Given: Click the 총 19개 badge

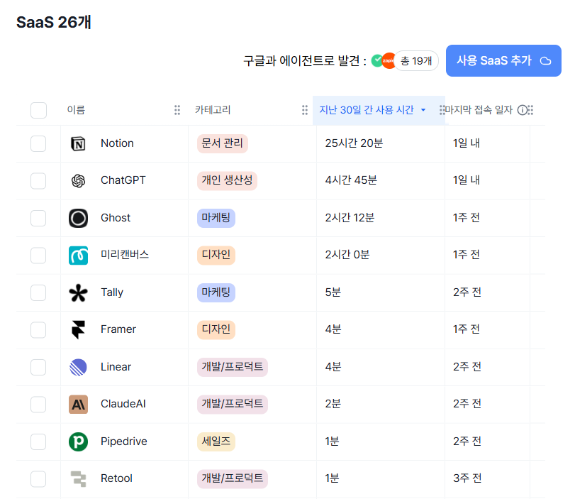Looking at the screenshot, I should coord(417,60).
